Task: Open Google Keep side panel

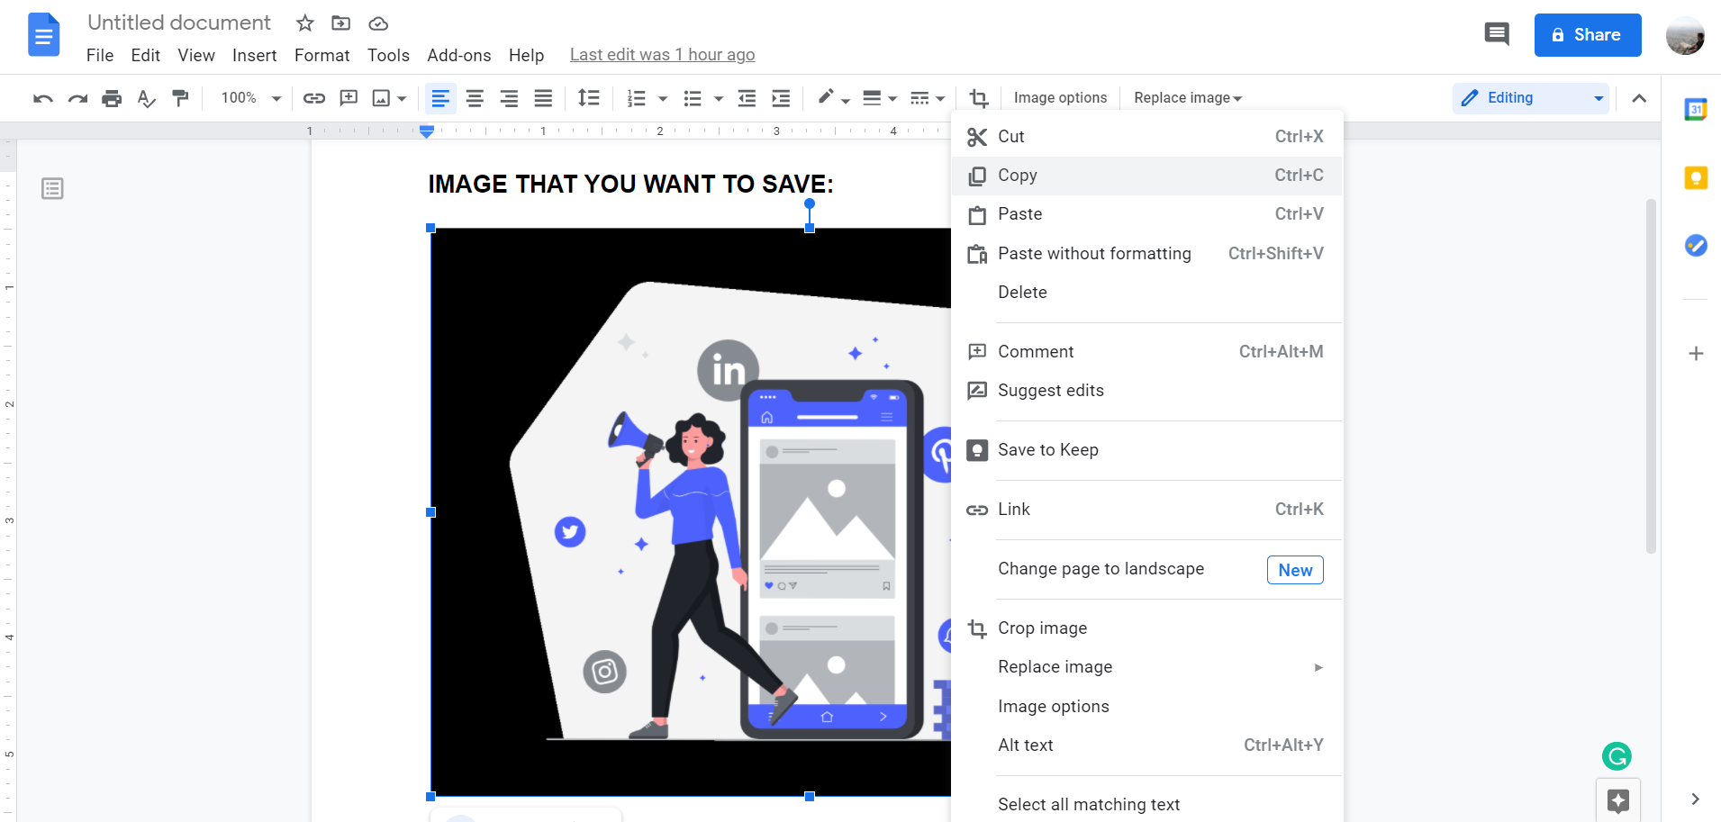Action: (x=1696, y=177)
